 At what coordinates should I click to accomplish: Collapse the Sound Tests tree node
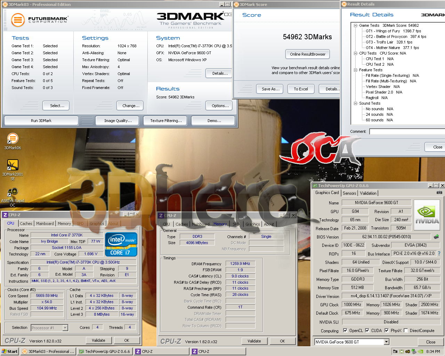tap(356, 103)
